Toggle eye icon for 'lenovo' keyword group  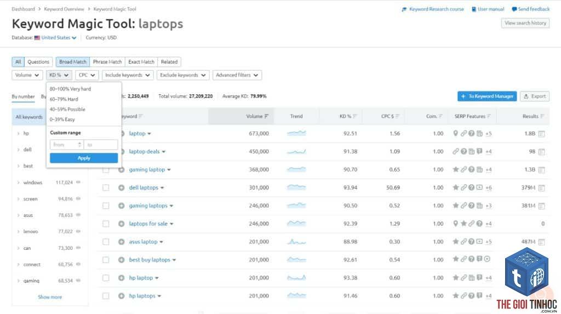point(78,231)
